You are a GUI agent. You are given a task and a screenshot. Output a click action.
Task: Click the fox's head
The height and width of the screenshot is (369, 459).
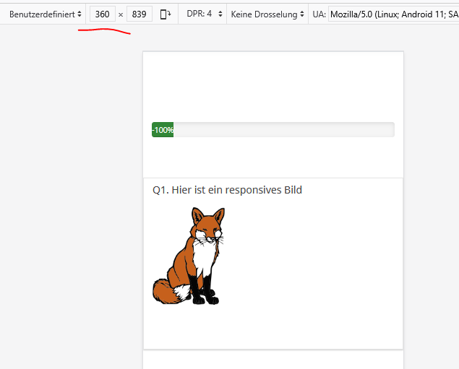[x=210, y=224]
